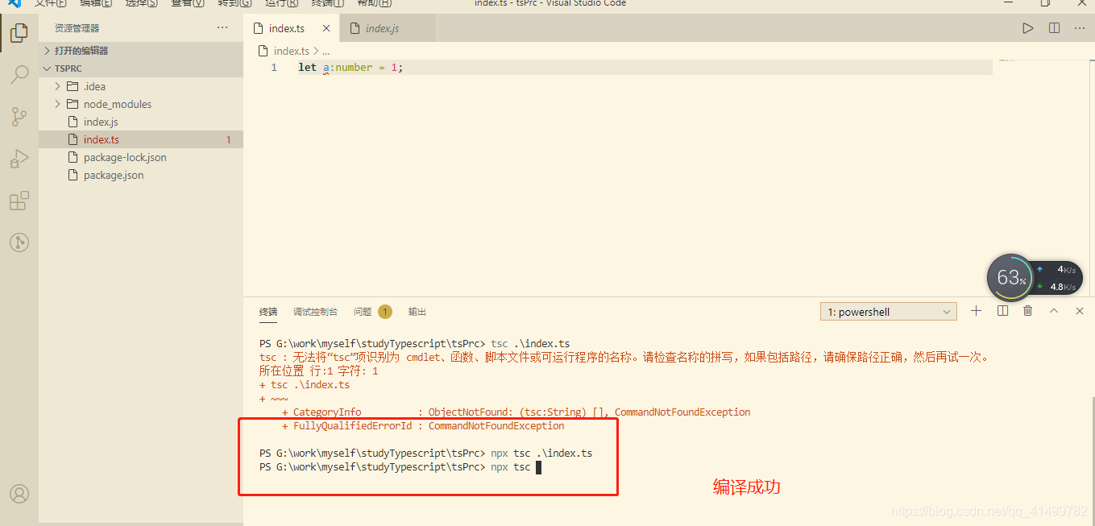Open the Source Control view
This screenshot has height=526, width=1095.
[19, 117]
